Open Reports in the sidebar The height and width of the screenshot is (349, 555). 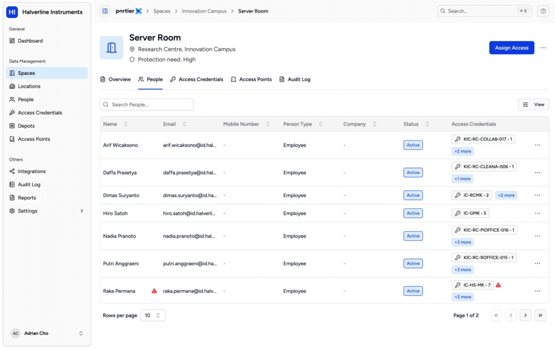tap(47, 198)
